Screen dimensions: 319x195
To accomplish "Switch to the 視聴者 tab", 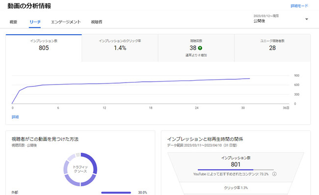I will (x=96, y=22).
